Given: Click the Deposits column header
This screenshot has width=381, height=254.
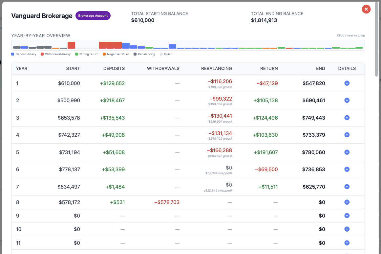Looking at the screenshot, I should pyautogui.click(x=114, y=69).
